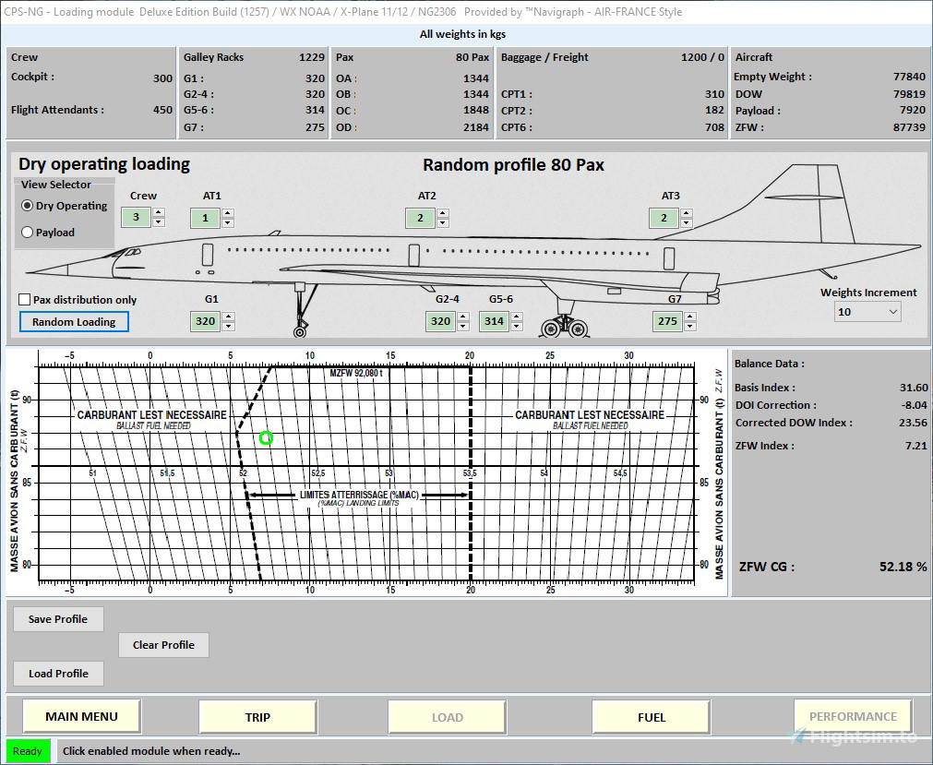
Task: Decrease AT2 passenger count with down arrow
Action: pyautogui.click(x=443, y=222)
